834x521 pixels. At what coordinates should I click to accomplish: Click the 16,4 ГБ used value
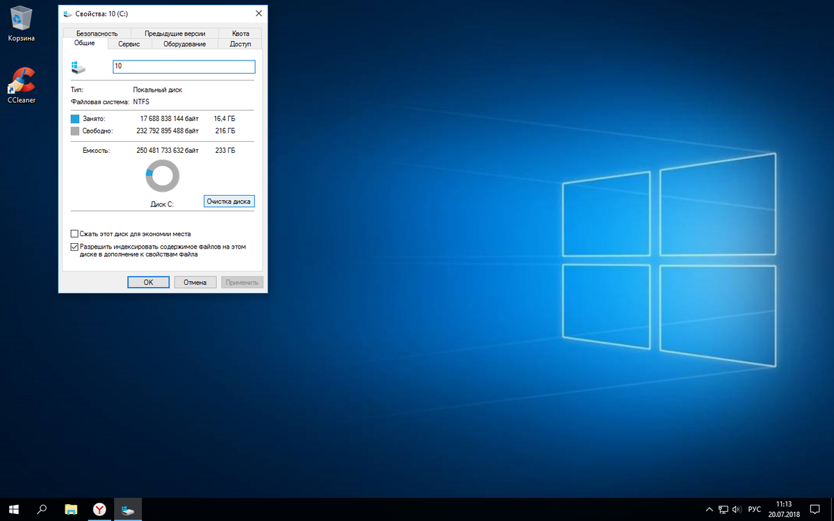point(224,119)
